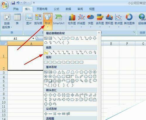Image resolution: width=146 pixels, height=120 pixels.
Task: Select the multiply sign in 公式形状
Action: pyautogui.click(x=55, y=114)
